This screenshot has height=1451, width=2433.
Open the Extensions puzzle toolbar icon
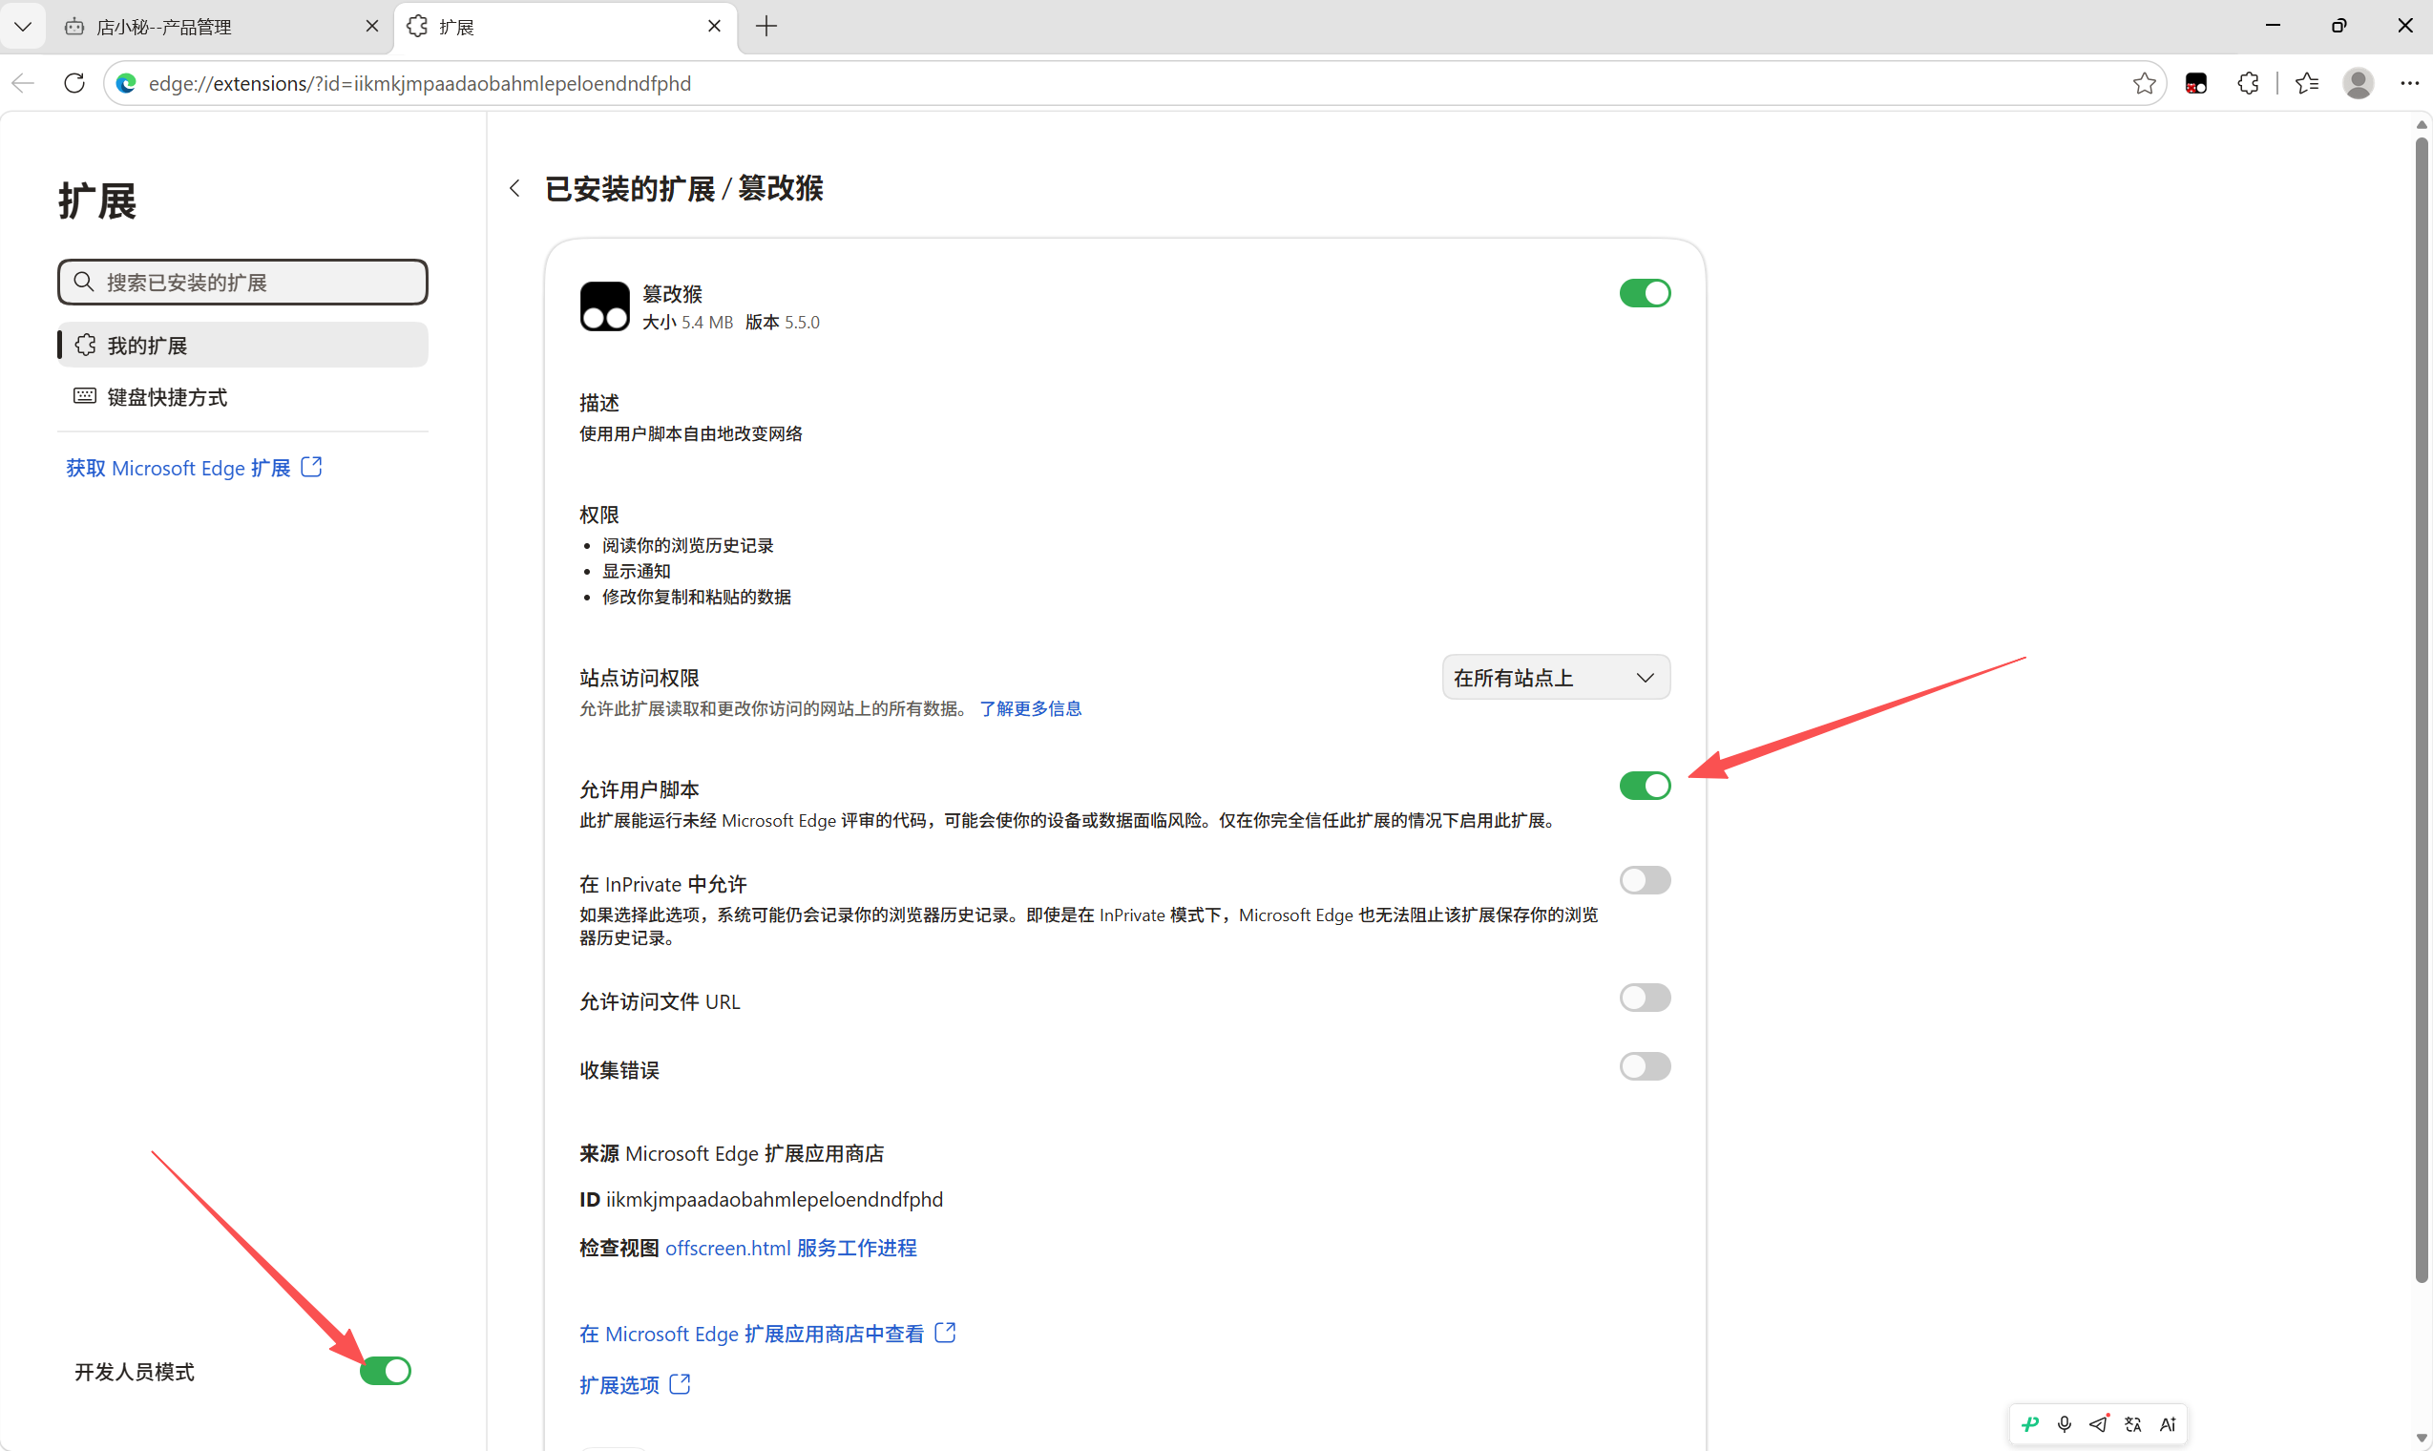[2247, 83]
